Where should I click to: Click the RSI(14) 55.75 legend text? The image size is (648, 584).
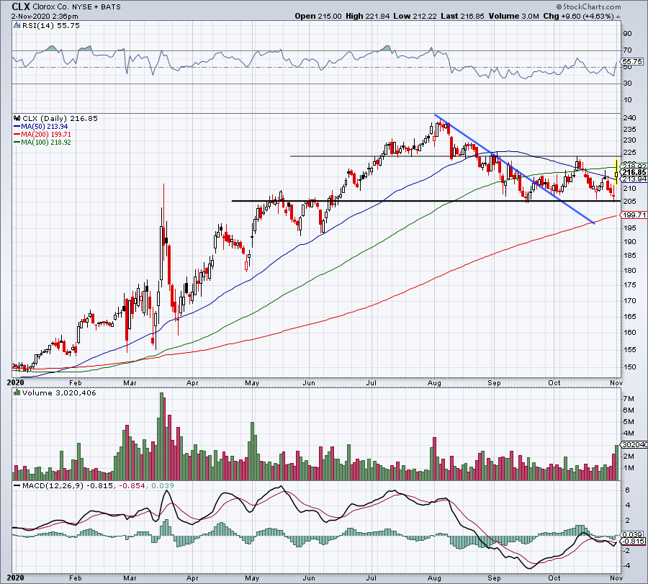50,26
